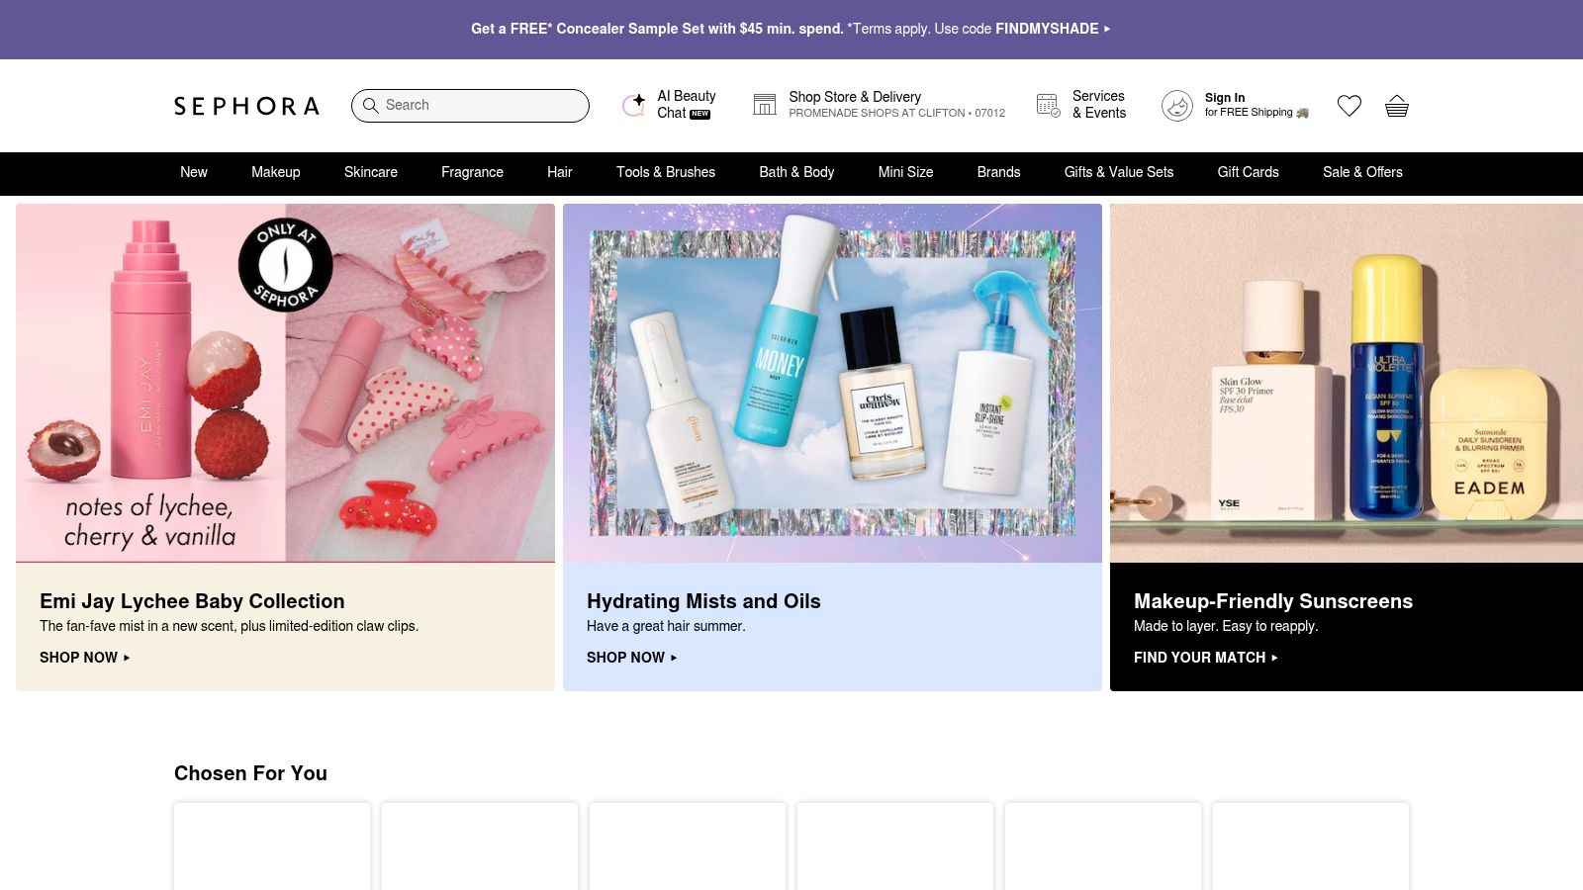Open the Mini Size menu
This screenshot has height=890, width=1583.
(906, 172)
